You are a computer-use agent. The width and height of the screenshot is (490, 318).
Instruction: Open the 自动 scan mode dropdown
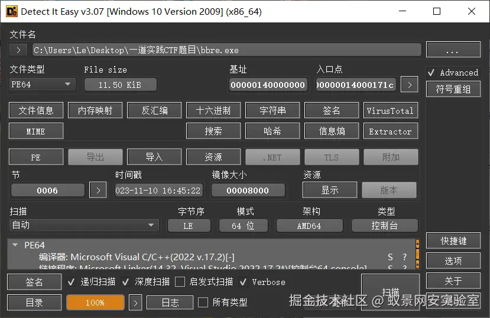pos(84,225)
